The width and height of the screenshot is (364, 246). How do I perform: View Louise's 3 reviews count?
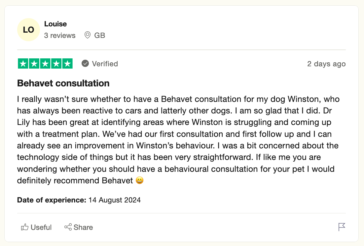point(60,36)
